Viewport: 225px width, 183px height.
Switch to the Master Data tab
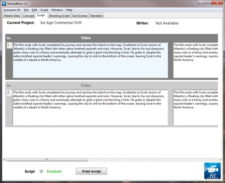point(12,16)
